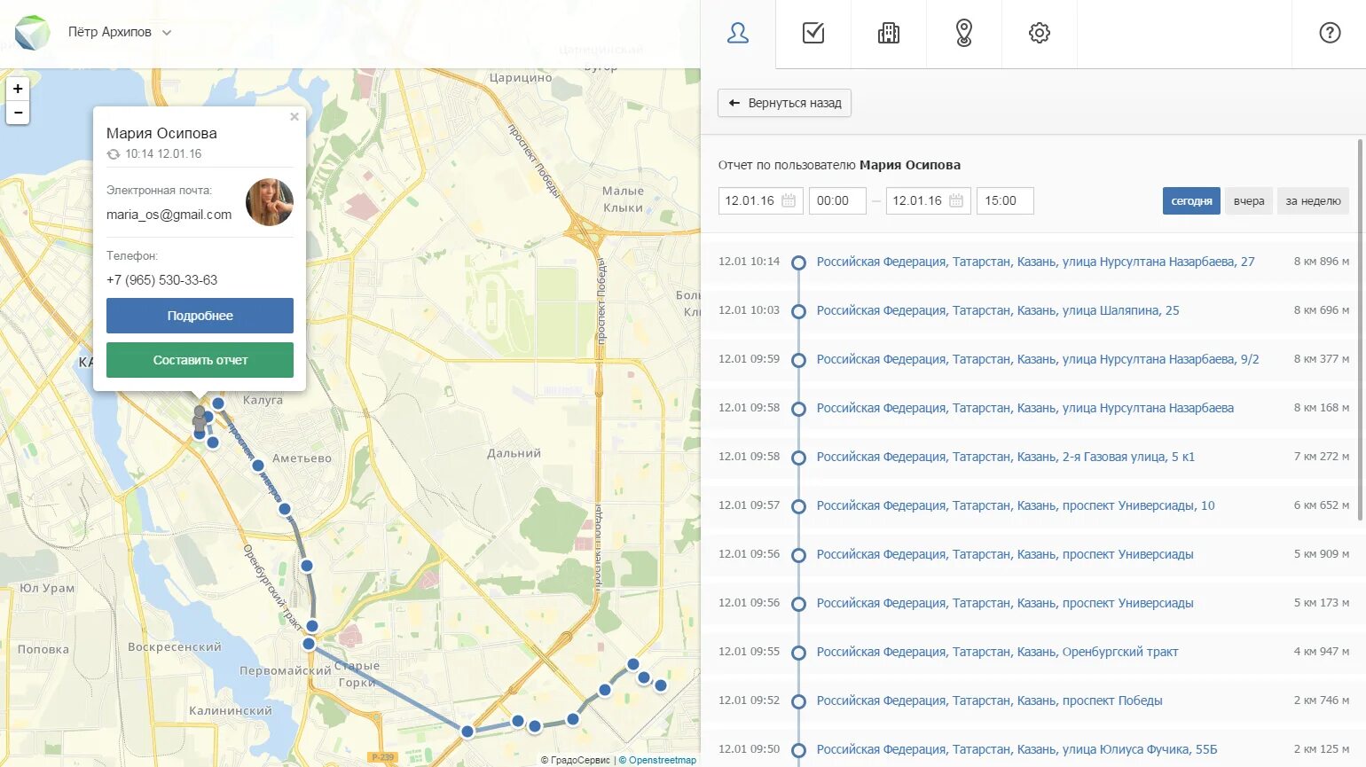This screenshot has width=1366, height=767.
Task: Click timeline marker for 12.01 09:55
Action: pos(798,653)
